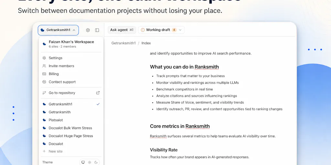Switch to Docsalot Bulk Warm Stress site
The height and width of the screenshot is (165, 331).
tap(71, 128)
